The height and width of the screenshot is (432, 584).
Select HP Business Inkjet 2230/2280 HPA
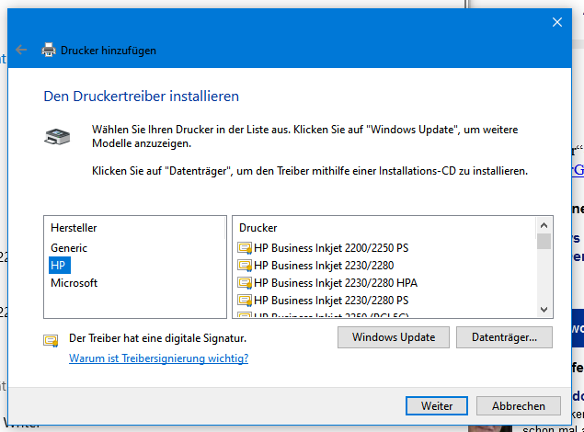[336, 283]
